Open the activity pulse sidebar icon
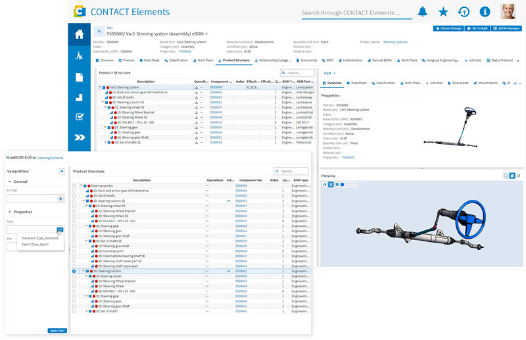The width and height of the screenshot is (526, 340). pyautogui.click(x=79, y=56)
